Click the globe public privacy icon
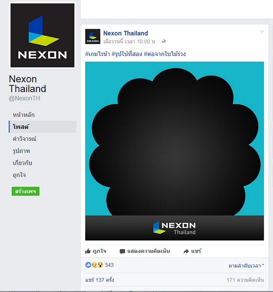This screenshot has height=292, width=273. coord(164,41)
